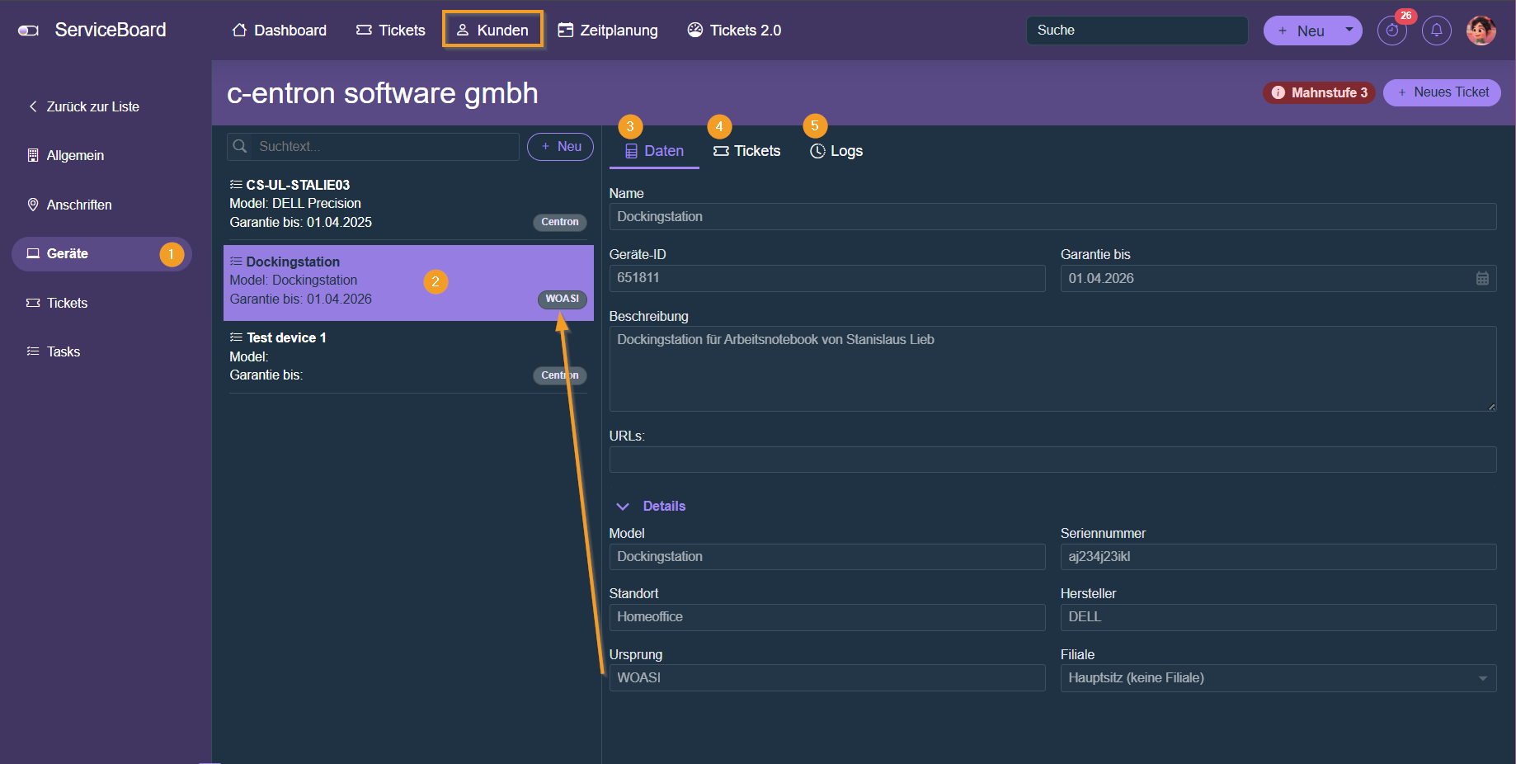This screenshot has width=1516, height=764.
Task: Open the notifications bell
Action: [1436, 31]
